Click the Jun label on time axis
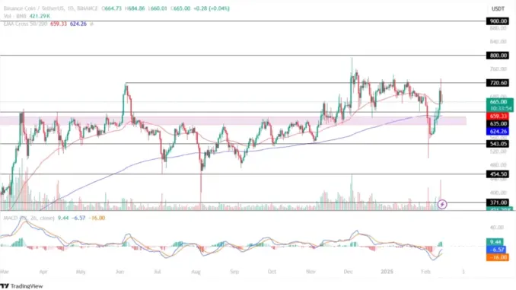The height and width of the screenshot is (290, 516). coord(119,272)
